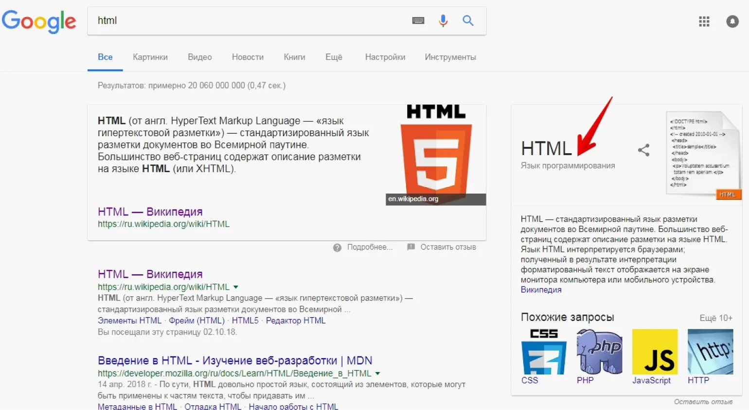This screenshot has width=749, height=410.
Task: Open the JavaScript JS related search icon
Action: click(655, 352)
